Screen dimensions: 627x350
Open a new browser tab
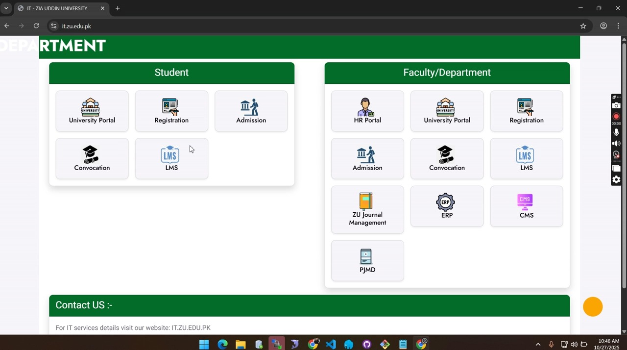[x=118, y=8]
